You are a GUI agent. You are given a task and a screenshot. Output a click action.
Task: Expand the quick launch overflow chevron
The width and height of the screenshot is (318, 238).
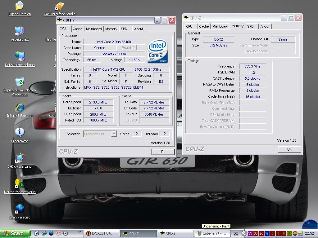tap(79, 232)
